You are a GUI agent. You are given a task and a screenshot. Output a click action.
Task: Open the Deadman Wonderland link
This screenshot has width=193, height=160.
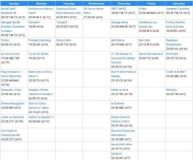[x=174, y=42]
